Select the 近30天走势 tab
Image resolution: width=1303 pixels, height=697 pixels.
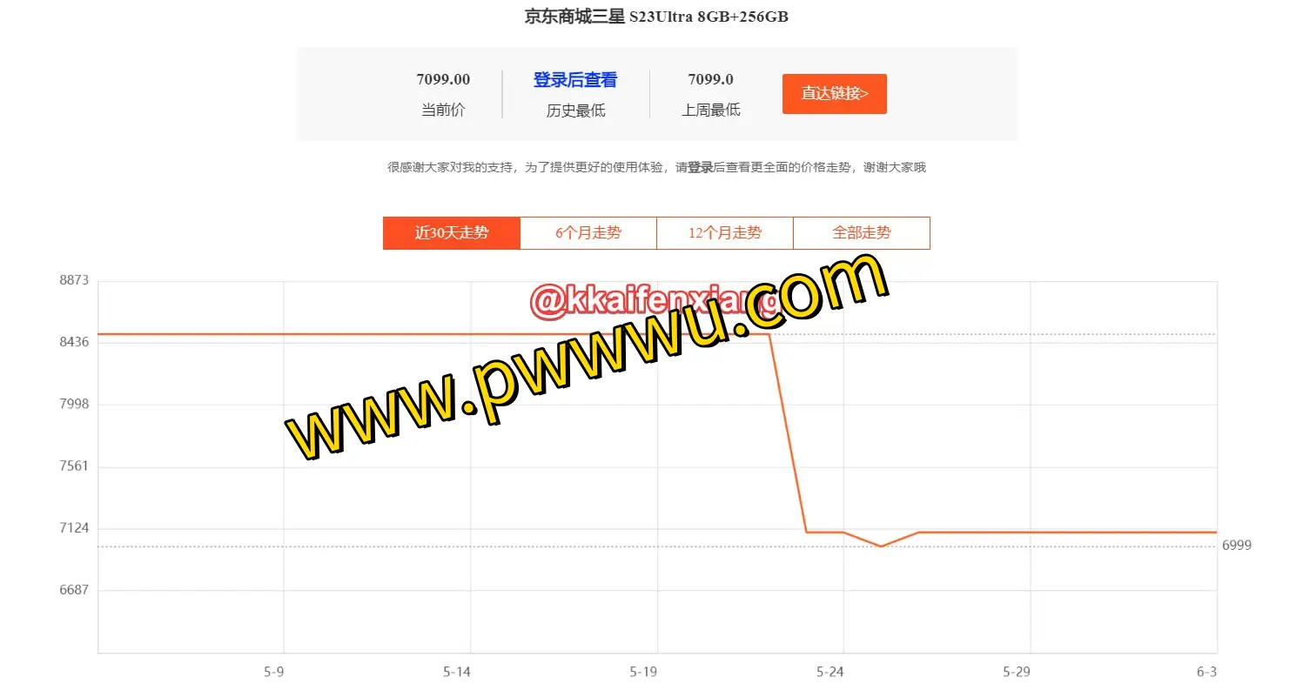click(x=452, y=233)
